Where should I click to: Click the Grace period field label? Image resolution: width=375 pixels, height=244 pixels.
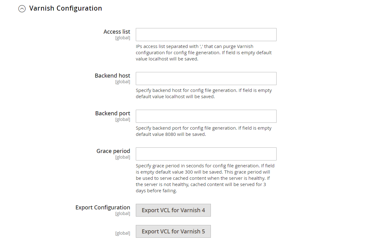113,151
